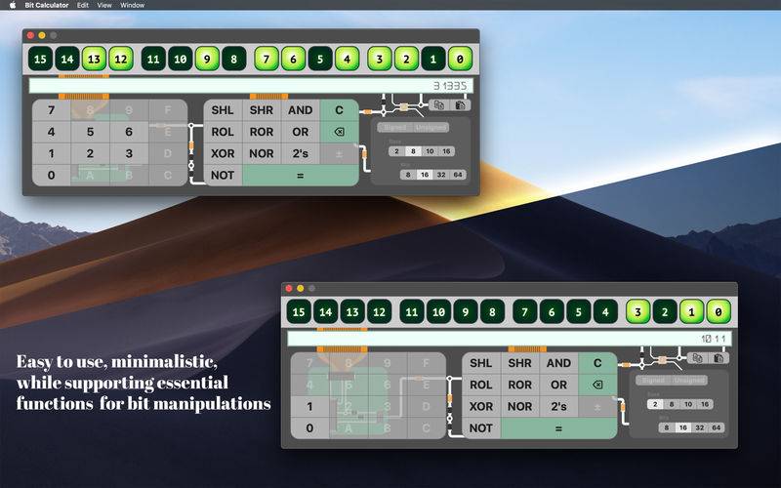Click the backspace icon in the top window
This screenshot has height=488, width=781.
[339, 132]
